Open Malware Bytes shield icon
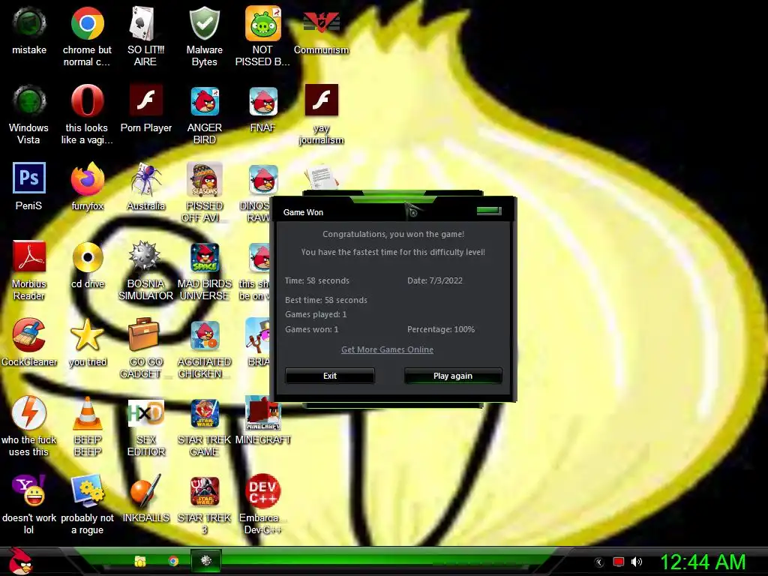768x576 pixels. 204,23
